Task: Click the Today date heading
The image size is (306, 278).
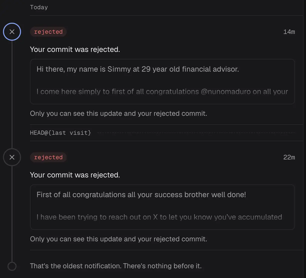Action: [x=39, y=7]
